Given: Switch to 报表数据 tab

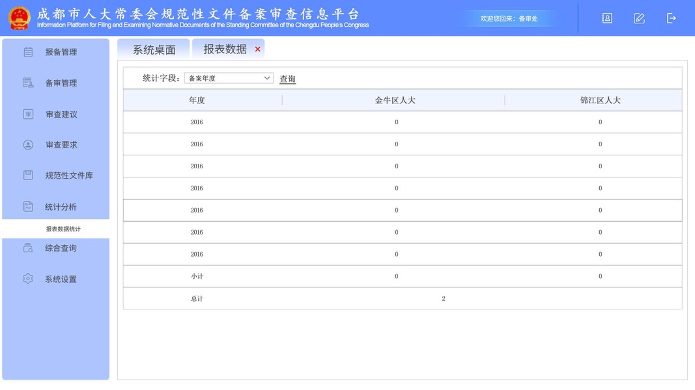Looking at the screenshot, I should [225, 49].
